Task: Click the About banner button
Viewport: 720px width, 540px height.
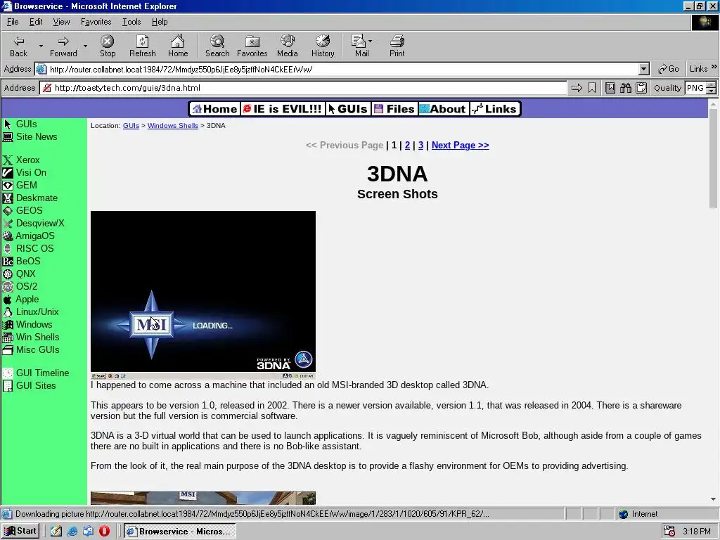Action: pyautogui.click(x=444, y=109)
